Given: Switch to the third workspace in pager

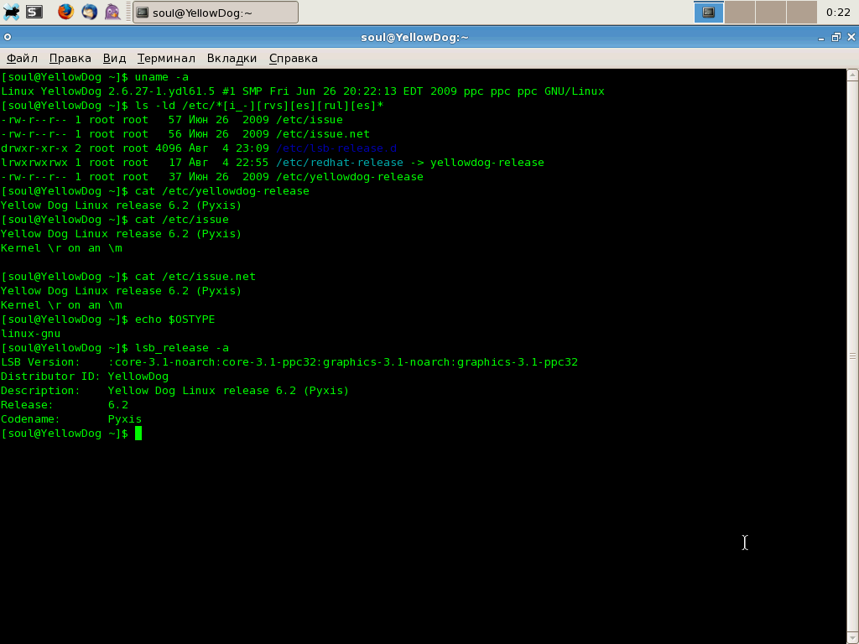Looking at the screenshot, I should [x=771, y=12].
